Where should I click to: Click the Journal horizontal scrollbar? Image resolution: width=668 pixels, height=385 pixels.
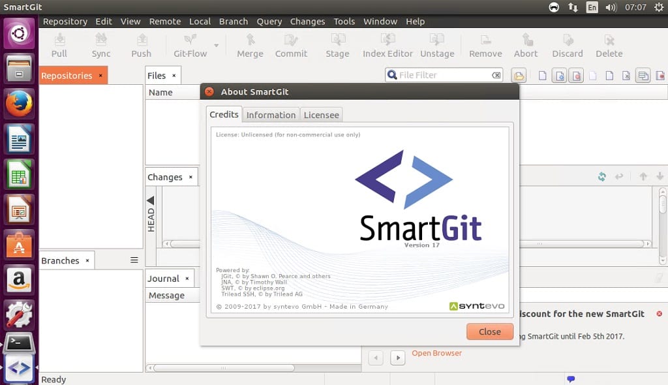224,368
